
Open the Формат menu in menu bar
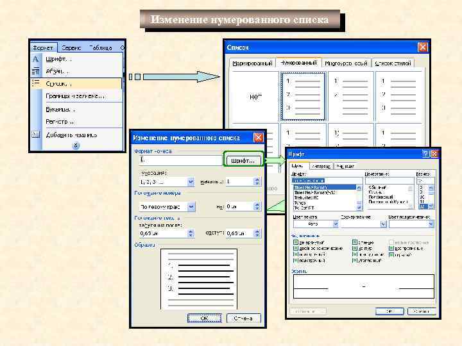pos(43,47)
